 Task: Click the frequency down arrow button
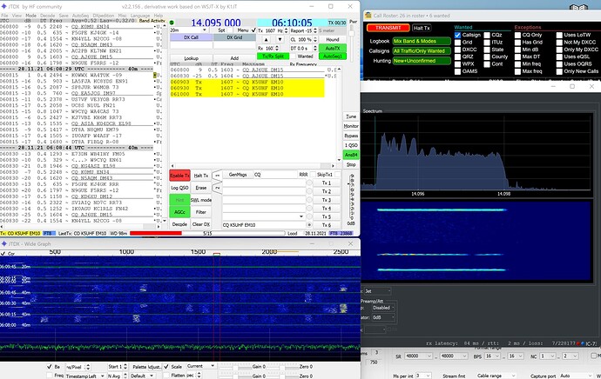point(280,39)
